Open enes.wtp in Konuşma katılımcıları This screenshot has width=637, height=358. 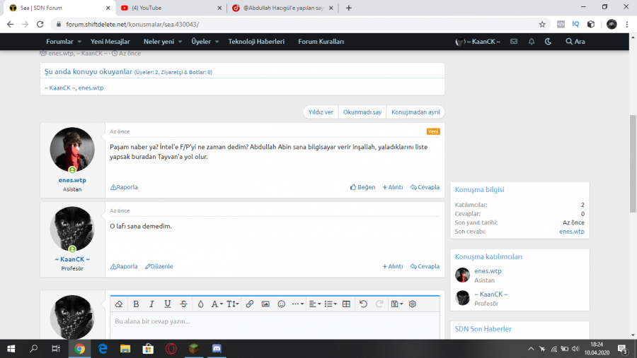(x=488, y=271)
